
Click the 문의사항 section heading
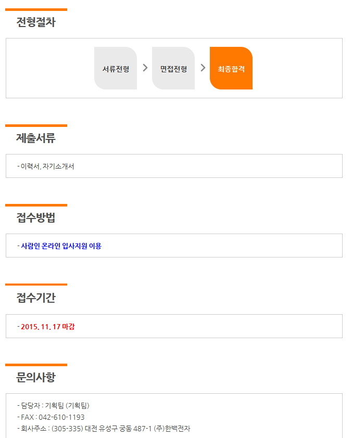(x=36, y=377)
